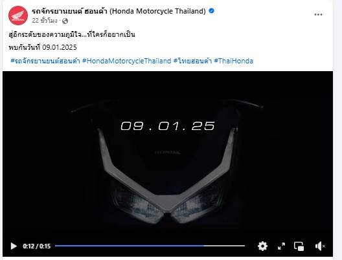342x260 pixels.
Task: Unmute the video speaker icon
Action: point(320,246)
